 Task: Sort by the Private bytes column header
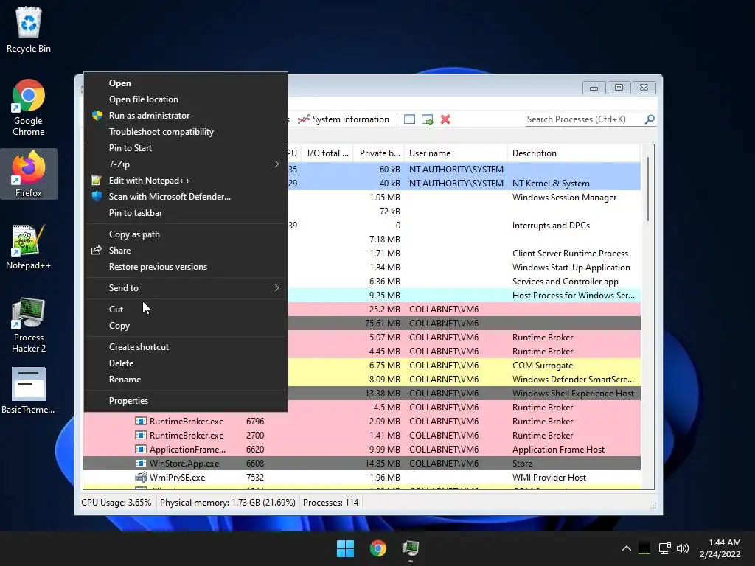(379, 153)
